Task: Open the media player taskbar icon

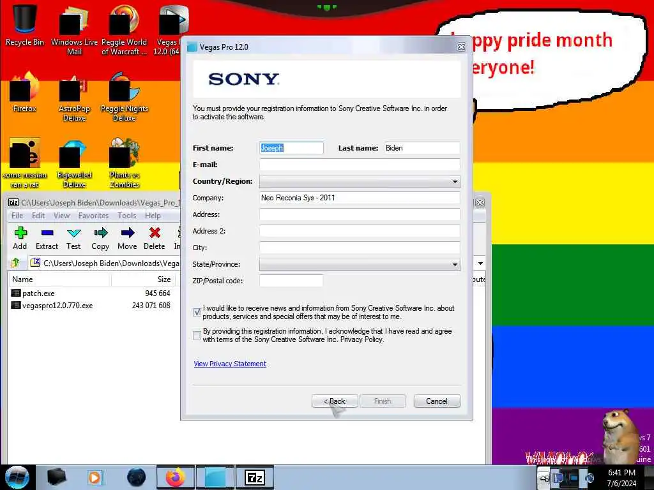Action: (x=95, y=477)
